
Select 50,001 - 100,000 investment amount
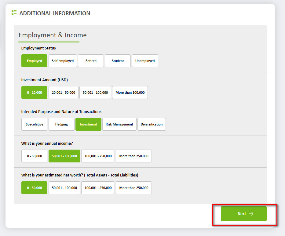pyautogui.click(x=95, y=93)
